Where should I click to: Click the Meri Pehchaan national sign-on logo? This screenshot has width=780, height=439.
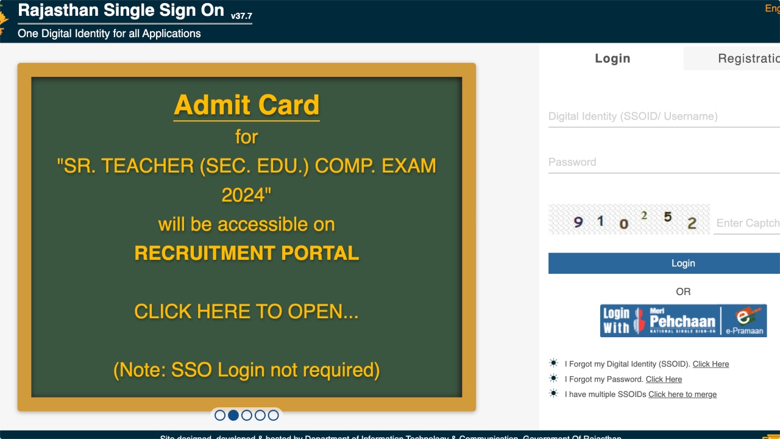pyautogui.click(x=682, y=320)
